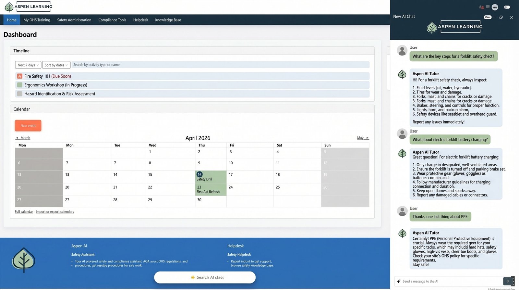Open the AA user avatar menu
Screen dimensions: 519x290
point(495,7)
